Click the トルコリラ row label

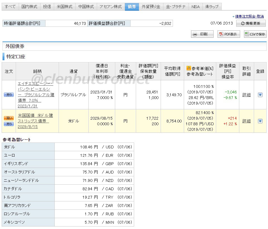tap(12, 197)
